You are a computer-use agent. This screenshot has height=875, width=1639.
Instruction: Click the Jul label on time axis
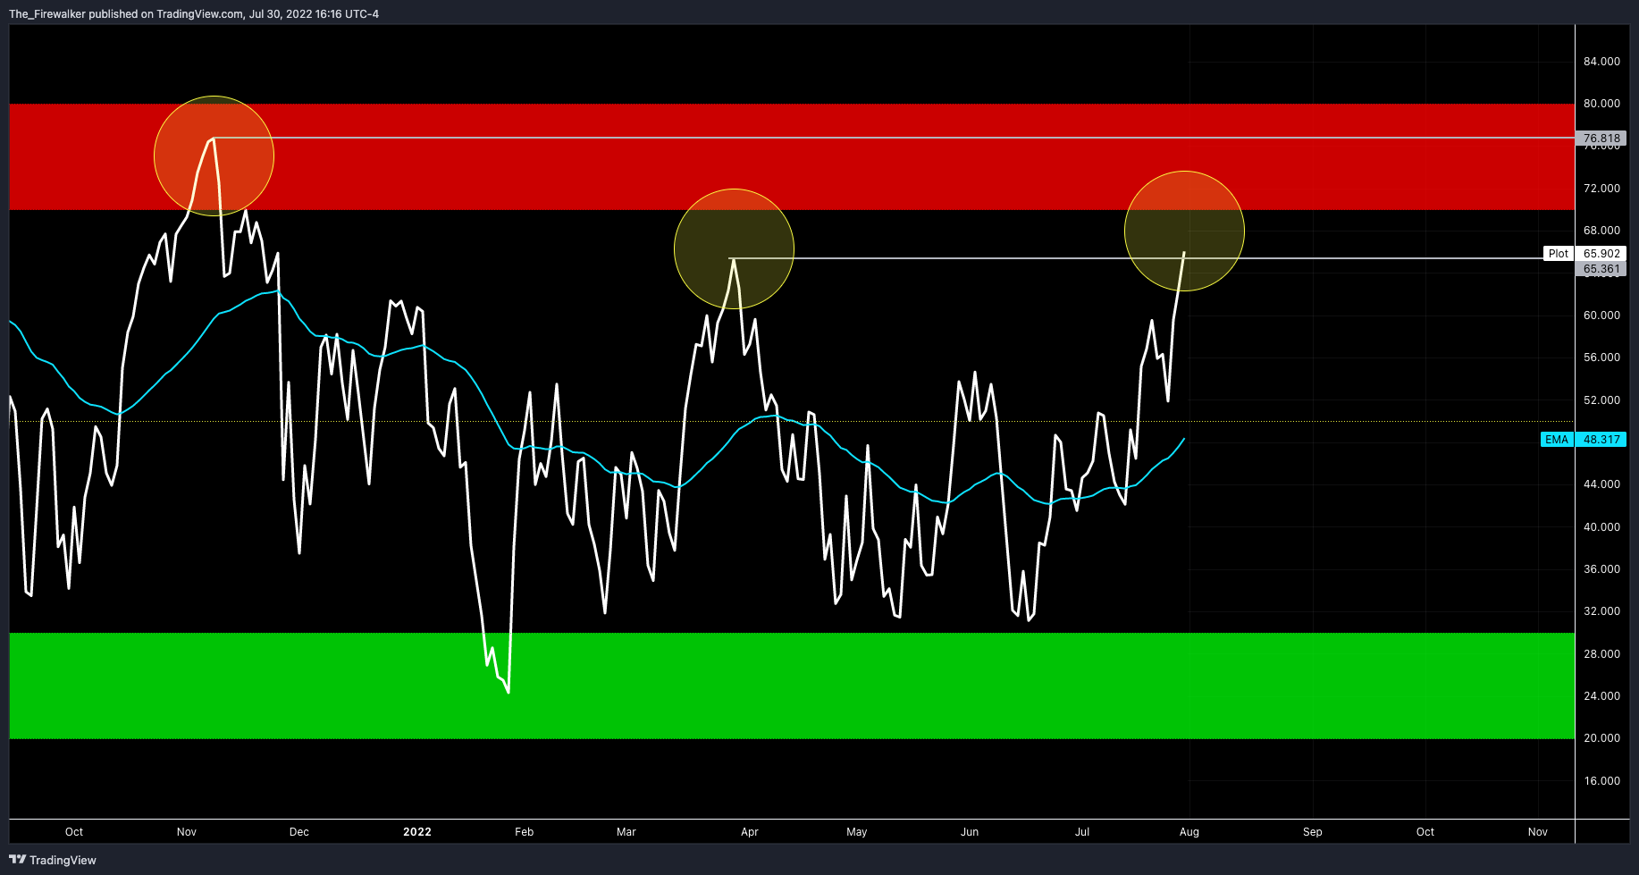pyautogui.click(x=1082, y=832)
